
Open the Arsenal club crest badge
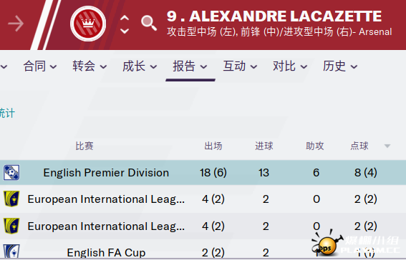pos(88,24)
